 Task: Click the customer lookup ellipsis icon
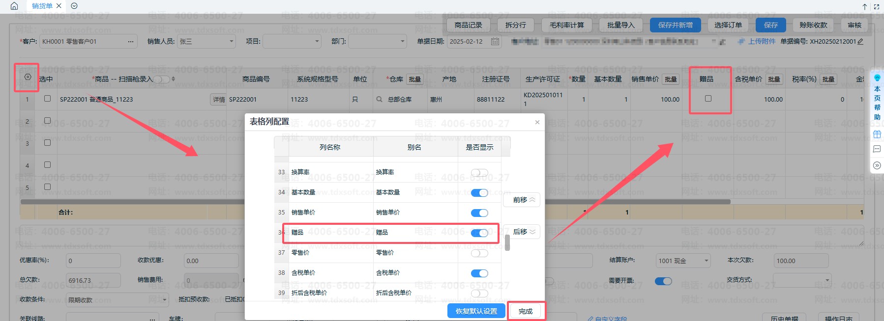click(130, 42)
